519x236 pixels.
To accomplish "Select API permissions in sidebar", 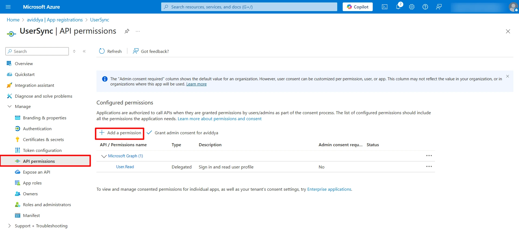I will [46, 161].
